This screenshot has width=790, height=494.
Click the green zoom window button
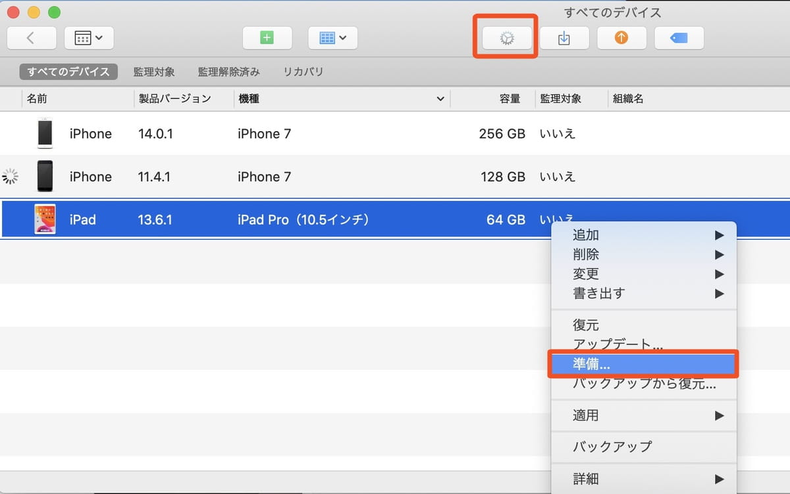54,12
